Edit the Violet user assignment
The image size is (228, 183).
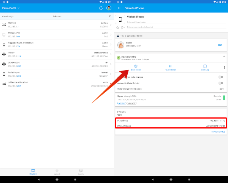click(x=220, y=45)
